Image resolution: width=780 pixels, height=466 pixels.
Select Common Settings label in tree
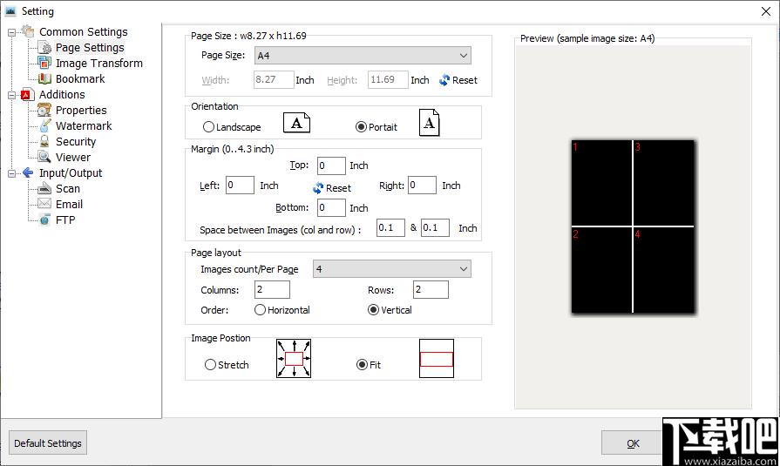point(84,32)
